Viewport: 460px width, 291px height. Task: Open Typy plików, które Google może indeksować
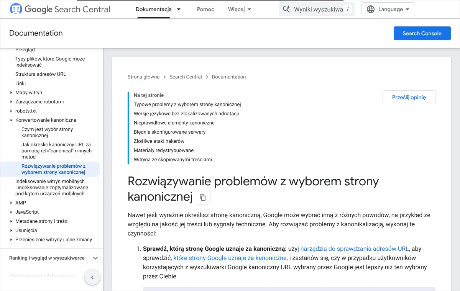point(50,62)
